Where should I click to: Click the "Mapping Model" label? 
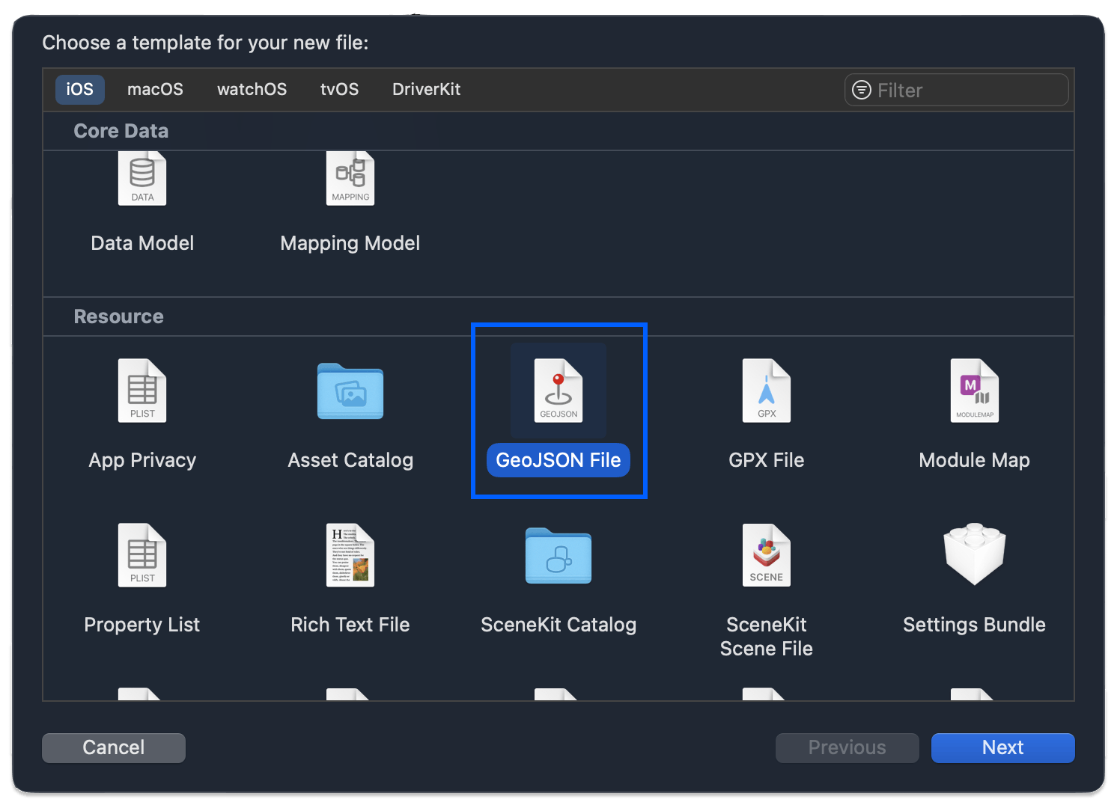click(x=350, y=244)
